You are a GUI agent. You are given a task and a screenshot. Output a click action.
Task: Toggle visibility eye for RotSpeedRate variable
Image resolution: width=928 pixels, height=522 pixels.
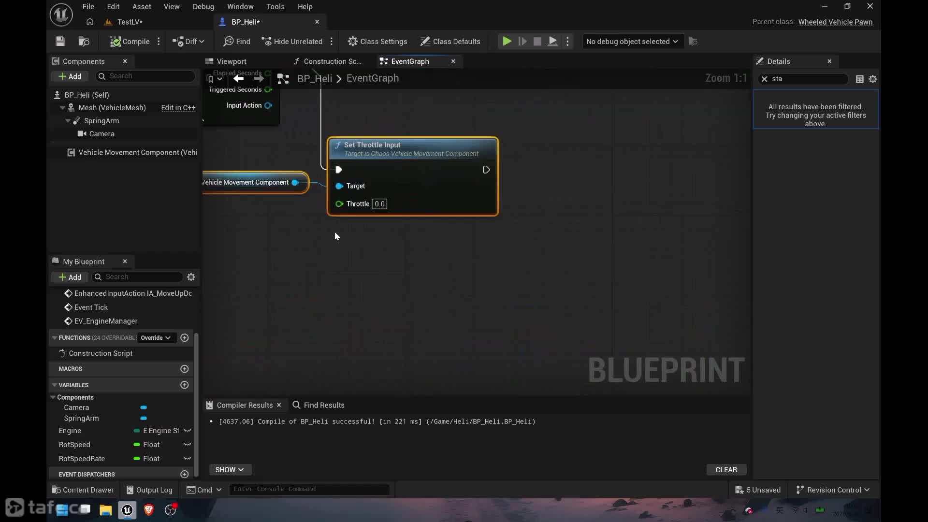tap(187, 459)
